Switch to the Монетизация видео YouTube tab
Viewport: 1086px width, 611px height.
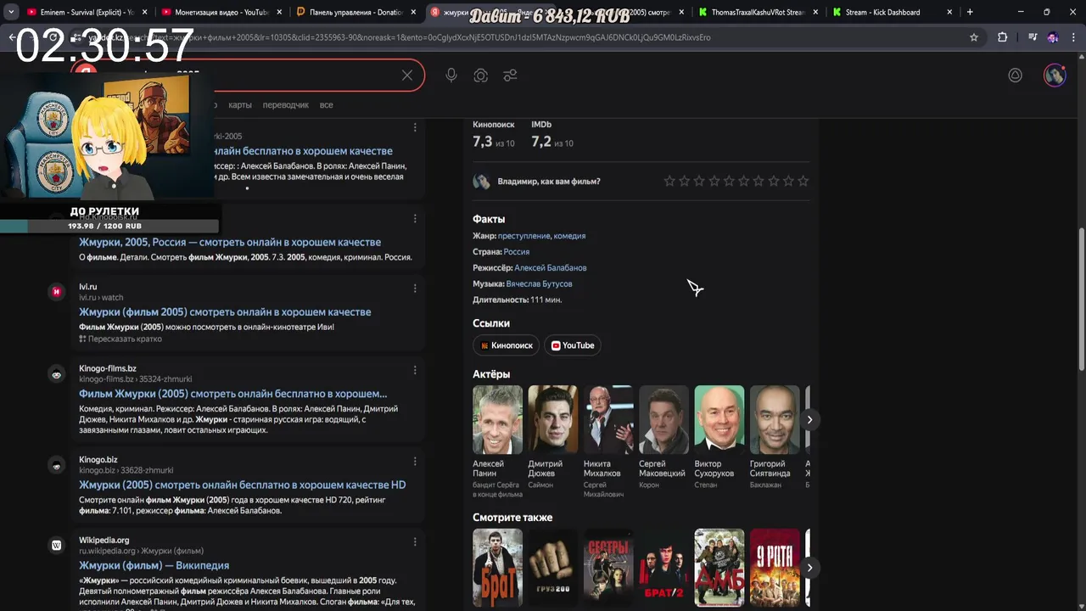(x=221, y=12)
